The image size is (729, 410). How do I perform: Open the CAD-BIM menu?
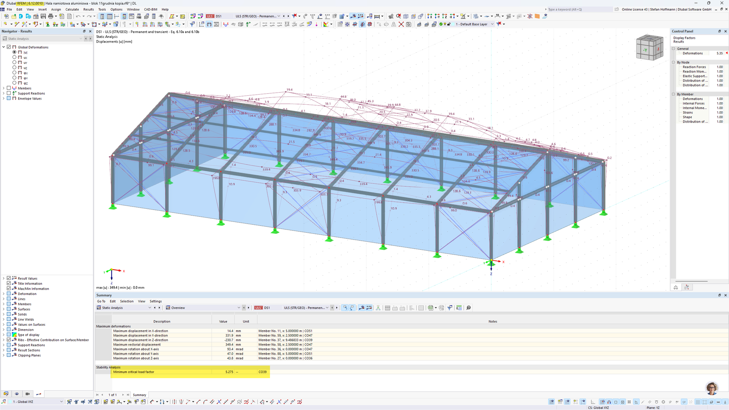(x=150, y=9)
